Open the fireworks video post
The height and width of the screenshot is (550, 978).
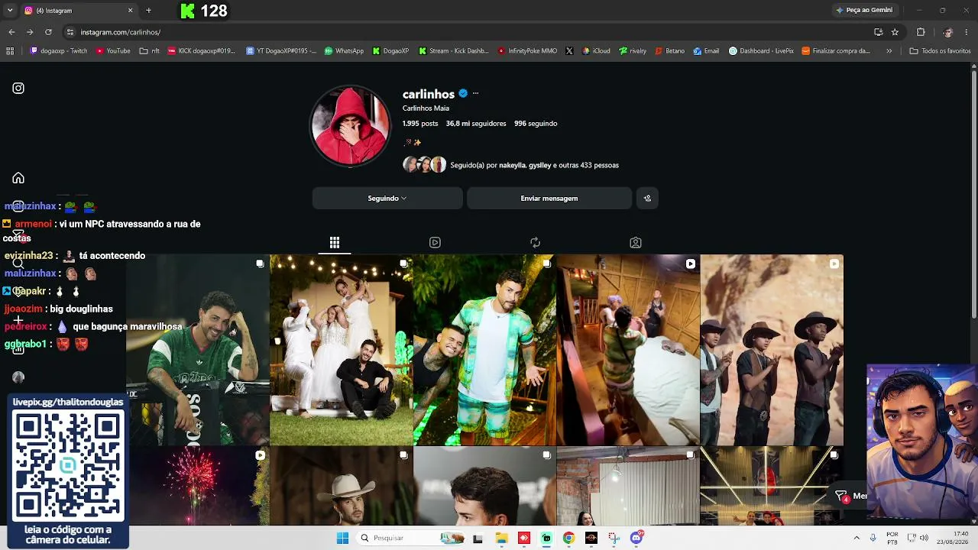tap(197, 486)
